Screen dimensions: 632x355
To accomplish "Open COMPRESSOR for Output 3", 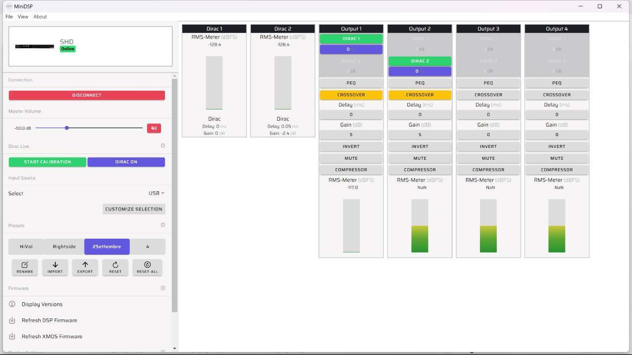I will (488, 170).
